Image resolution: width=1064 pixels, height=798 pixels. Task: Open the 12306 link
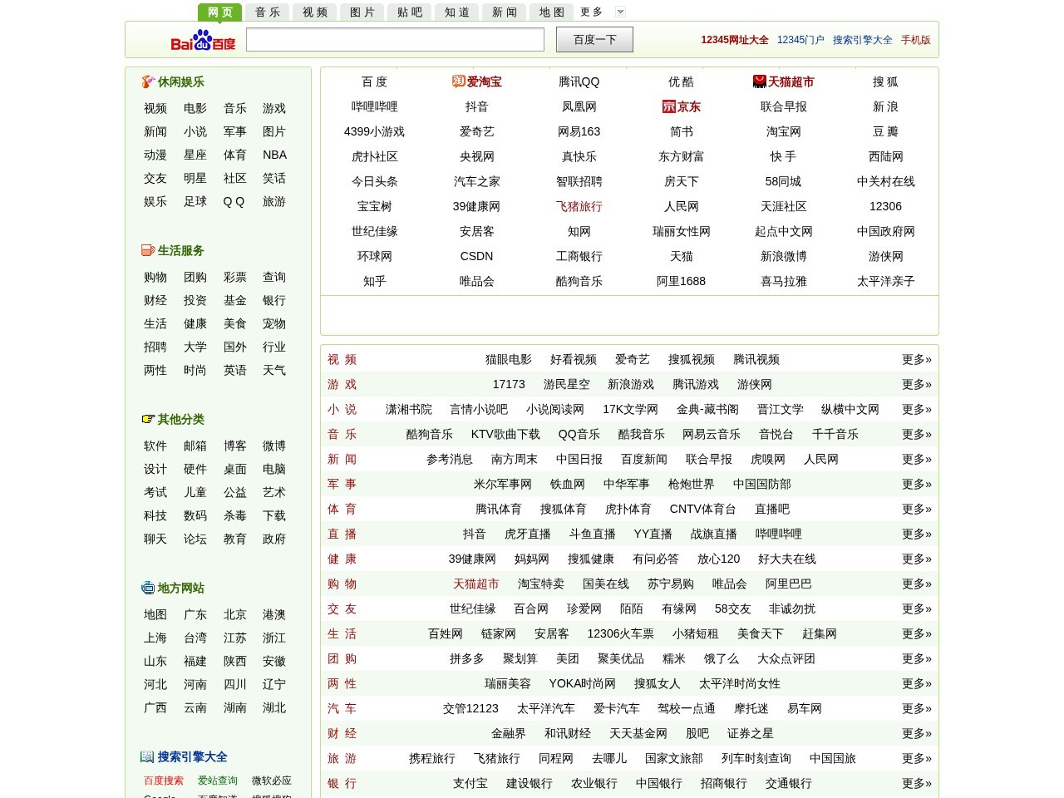point(885,206)
